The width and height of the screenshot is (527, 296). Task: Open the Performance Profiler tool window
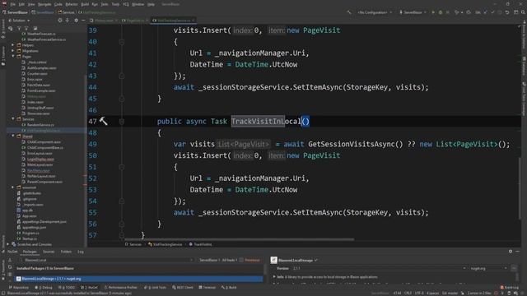(x=121, y=287)
